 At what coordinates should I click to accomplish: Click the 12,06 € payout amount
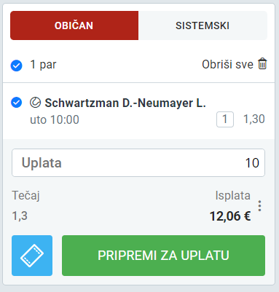tap(230, 216)
